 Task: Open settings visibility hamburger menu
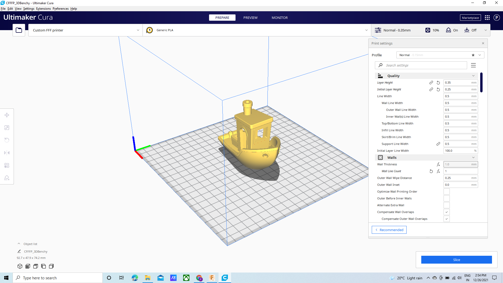(473, 65)
